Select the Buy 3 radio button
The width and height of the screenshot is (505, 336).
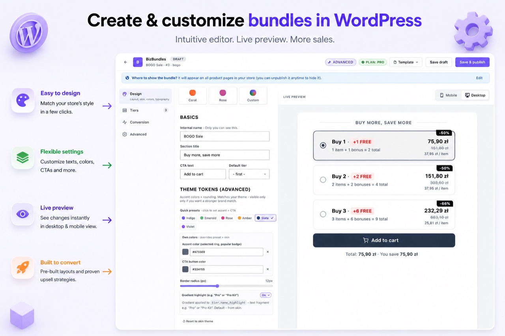[x=323, y=214]
